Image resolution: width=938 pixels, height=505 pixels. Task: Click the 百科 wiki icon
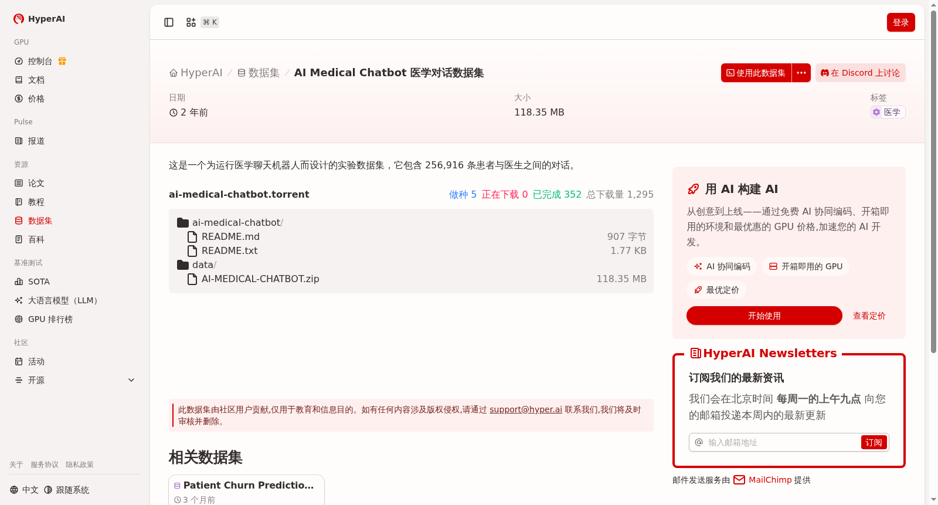click(x=19, y=239)
